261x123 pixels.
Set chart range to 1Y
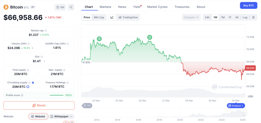coord(230,18)
